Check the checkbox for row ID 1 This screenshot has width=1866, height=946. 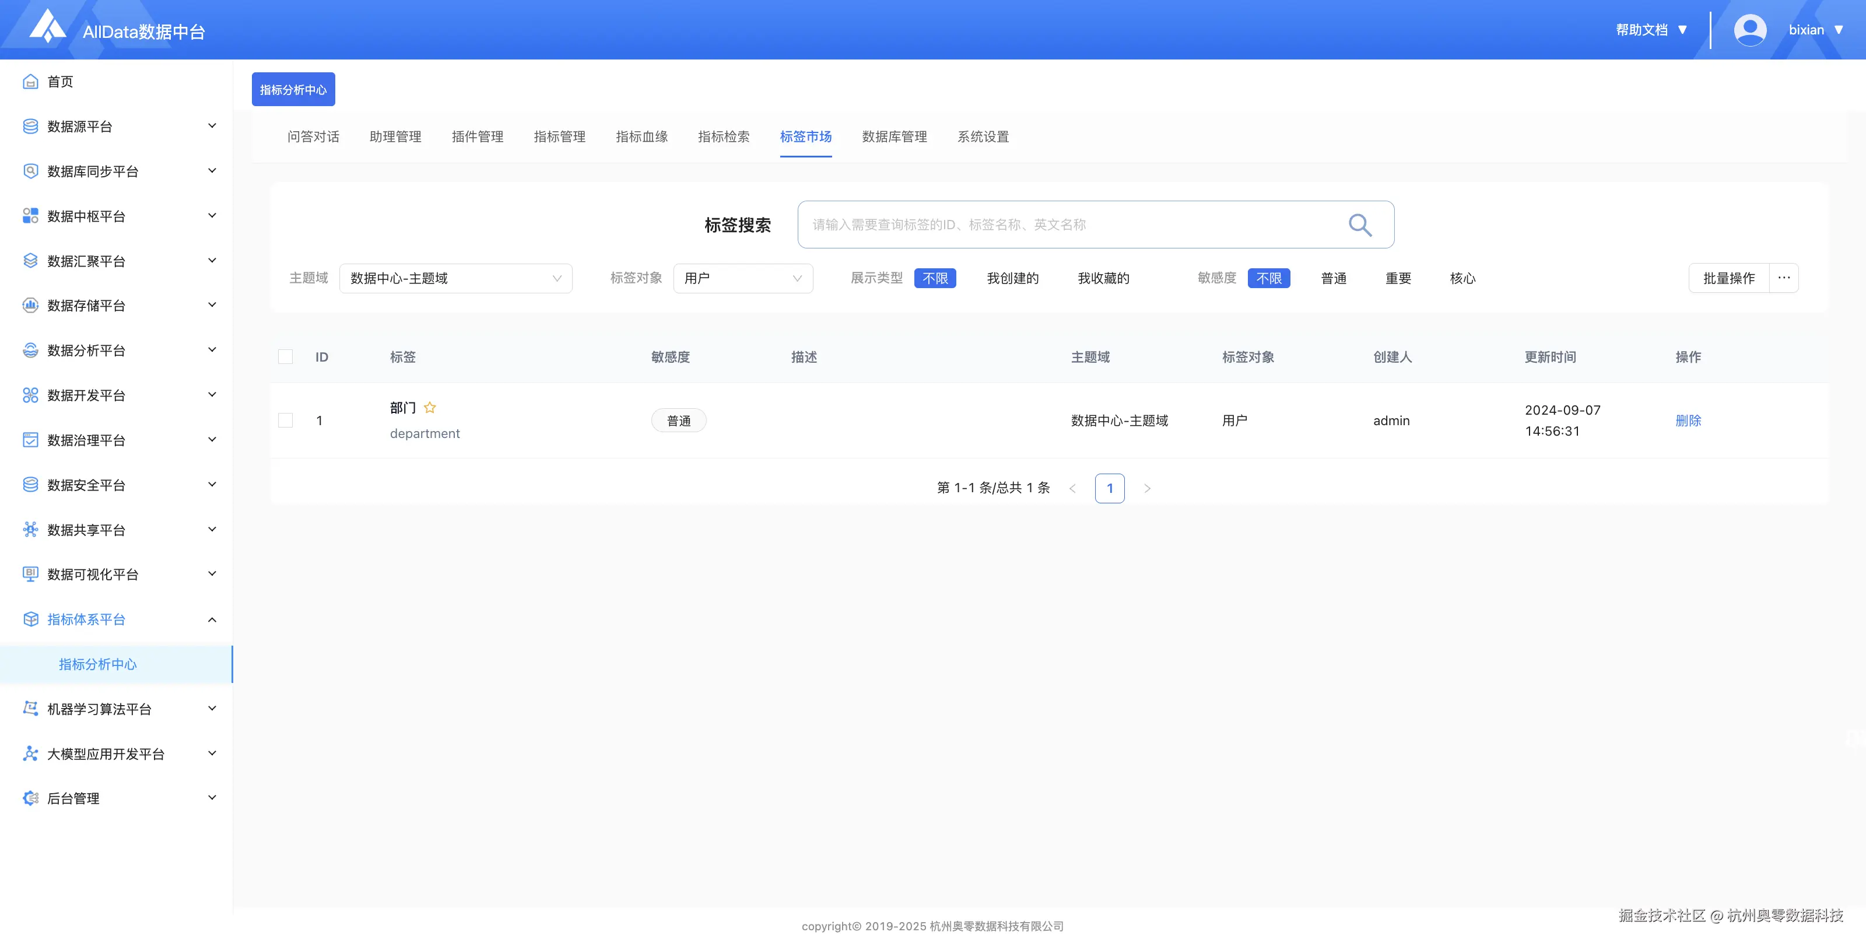tap(285, 421)
